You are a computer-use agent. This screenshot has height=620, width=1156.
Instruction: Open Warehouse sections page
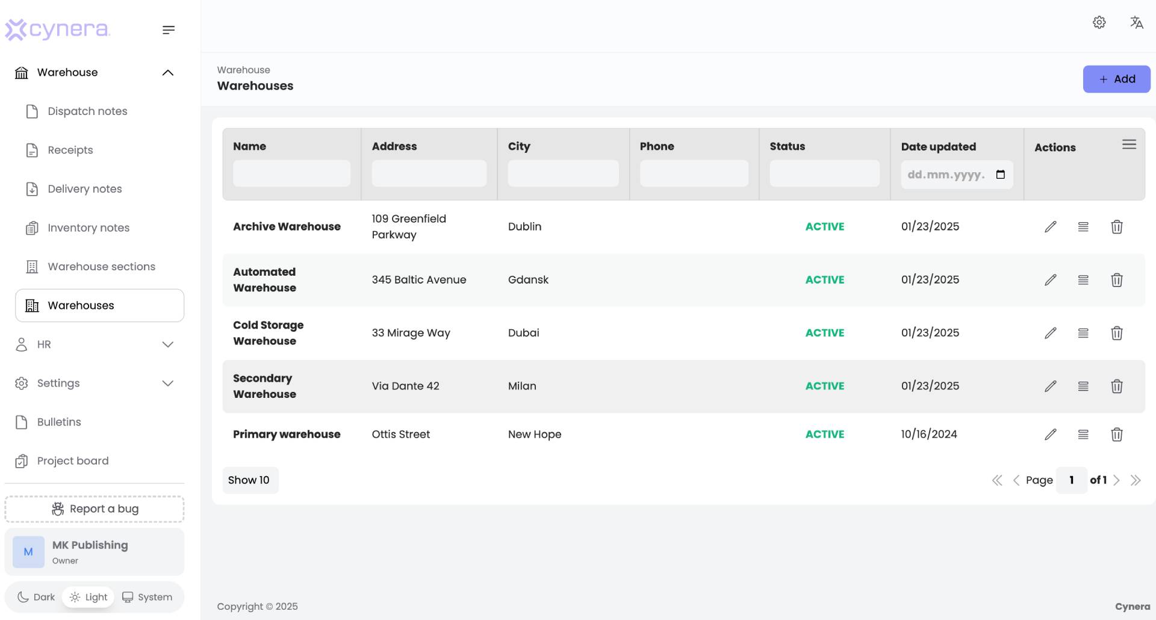point(99,267)
